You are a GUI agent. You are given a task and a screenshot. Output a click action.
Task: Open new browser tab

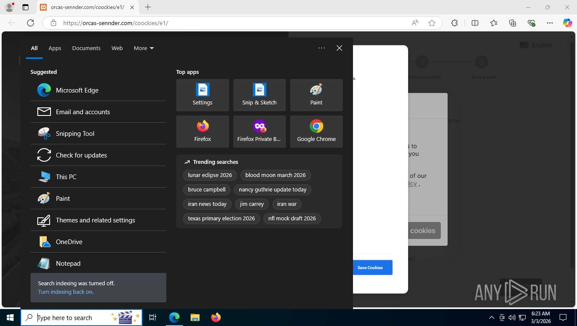[148, 7]
